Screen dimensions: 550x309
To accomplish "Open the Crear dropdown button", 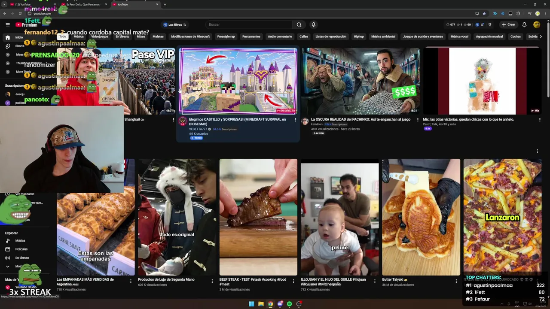I will pos(508,24).
